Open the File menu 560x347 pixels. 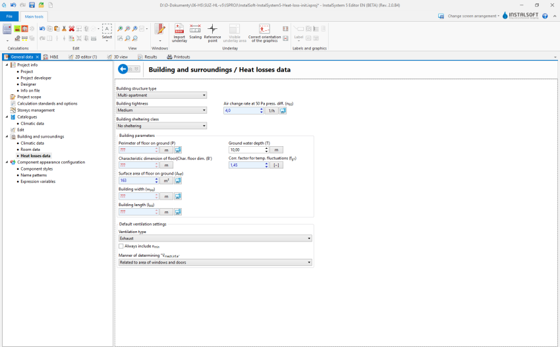9,16
